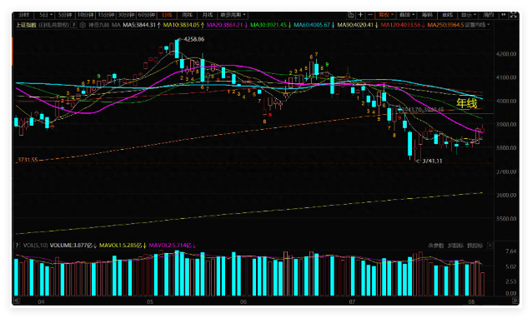Image resolution: width=532 pixels, height=318 pixels.
Task: Open the 叠加 overlay dropdown
Action: click(406, 15)
